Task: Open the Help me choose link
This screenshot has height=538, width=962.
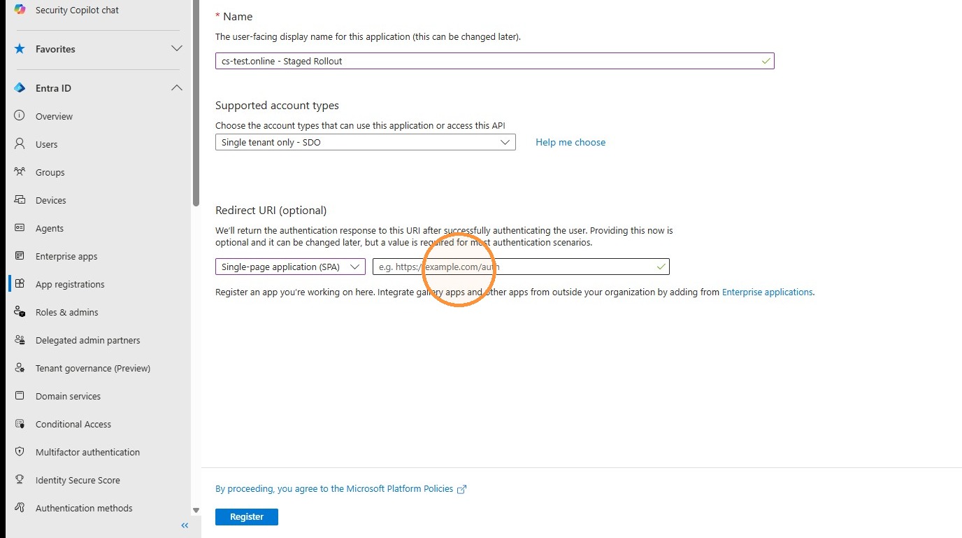Action: 570,143
